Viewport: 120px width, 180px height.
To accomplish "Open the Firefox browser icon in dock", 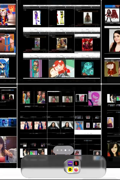I will point(76,169).
